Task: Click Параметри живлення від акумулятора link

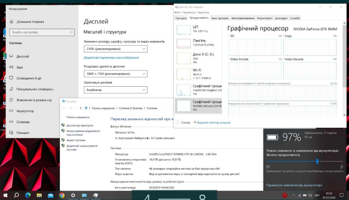Action: (294, 185)
